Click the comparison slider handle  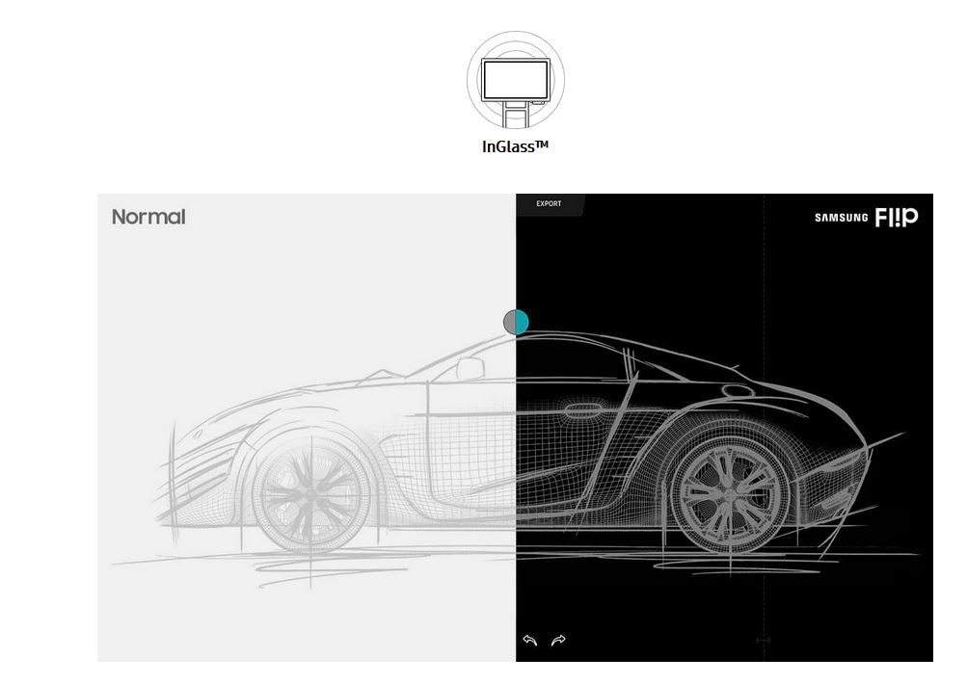[x=516, y=322]
